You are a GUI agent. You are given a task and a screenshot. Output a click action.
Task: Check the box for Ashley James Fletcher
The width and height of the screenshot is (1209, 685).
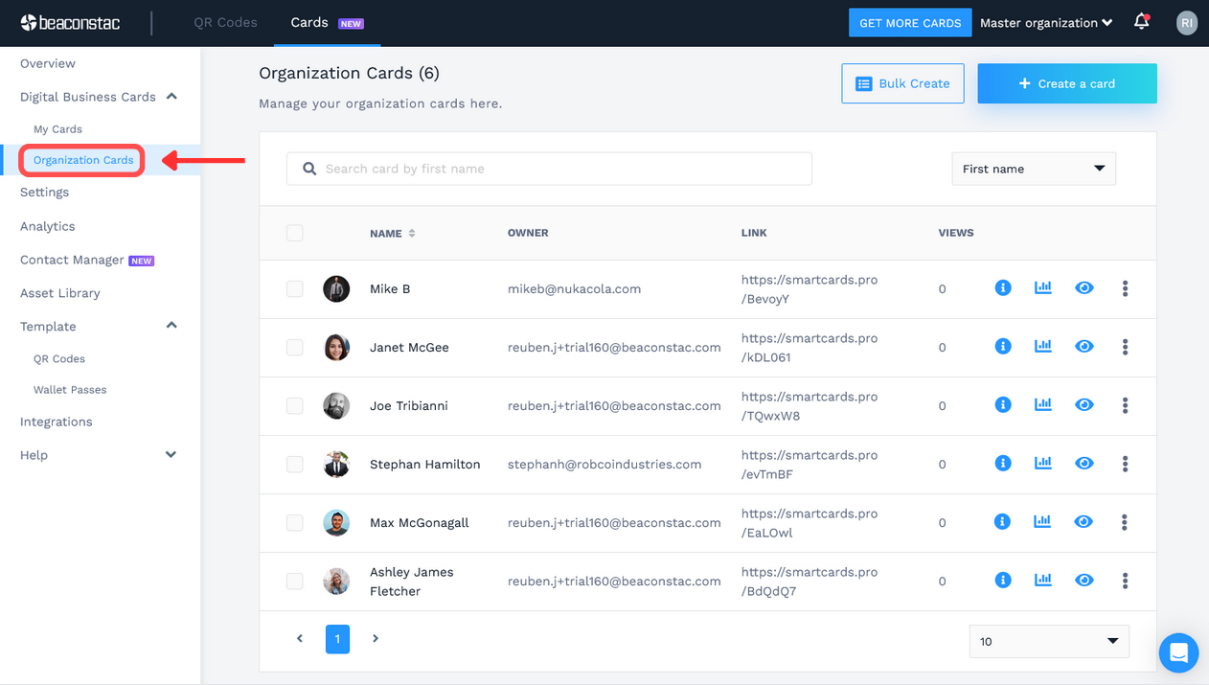coord(295,581)
